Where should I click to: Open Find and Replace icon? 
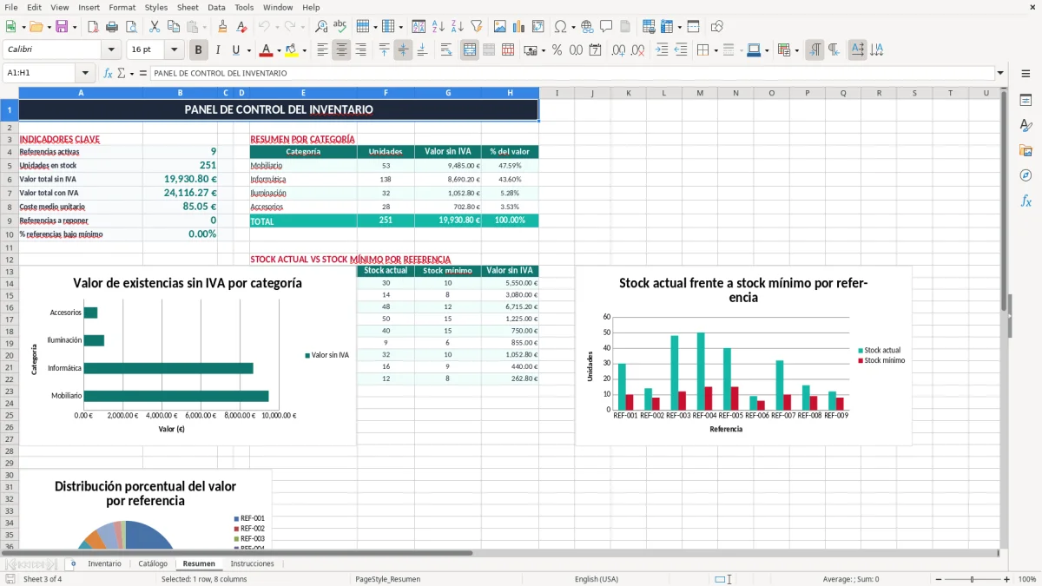321,27
